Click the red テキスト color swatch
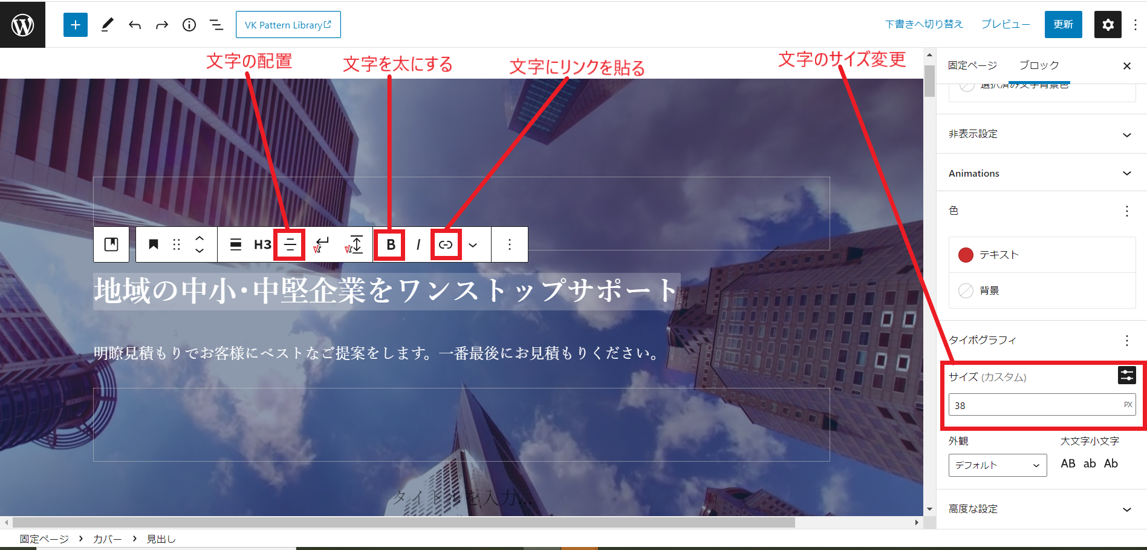 click(x=966, y=255)
